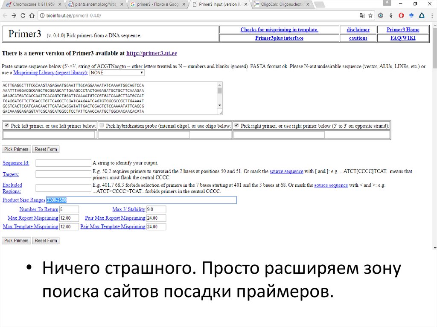Open the Chrome three-dot menu
Viewport: 437px width, 327px height.
(432, 15)
